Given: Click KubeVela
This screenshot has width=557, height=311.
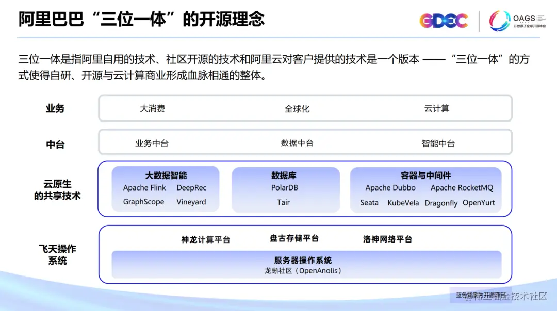Looking at the screenshot, I should (403, 202).
